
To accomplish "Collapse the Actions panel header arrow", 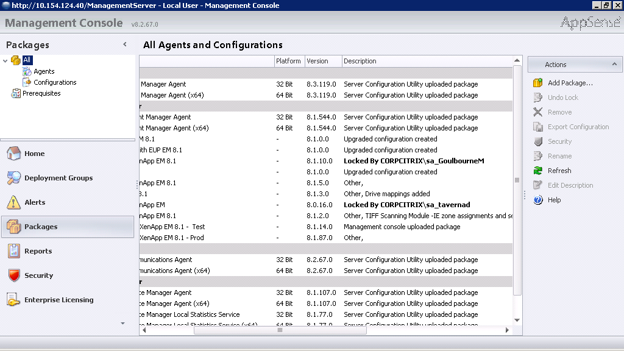I will coord(614,64).
